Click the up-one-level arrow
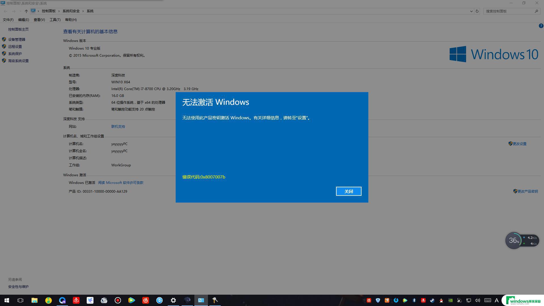 tap(26, 11)
